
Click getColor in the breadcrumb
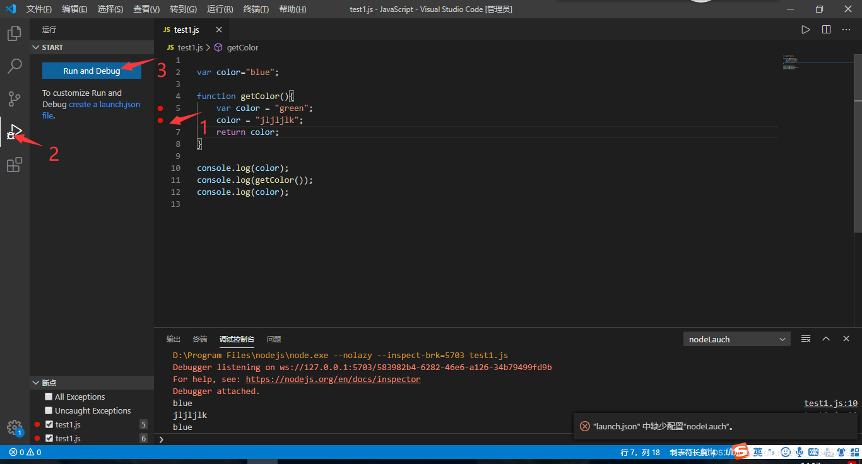tap(242, 47)
